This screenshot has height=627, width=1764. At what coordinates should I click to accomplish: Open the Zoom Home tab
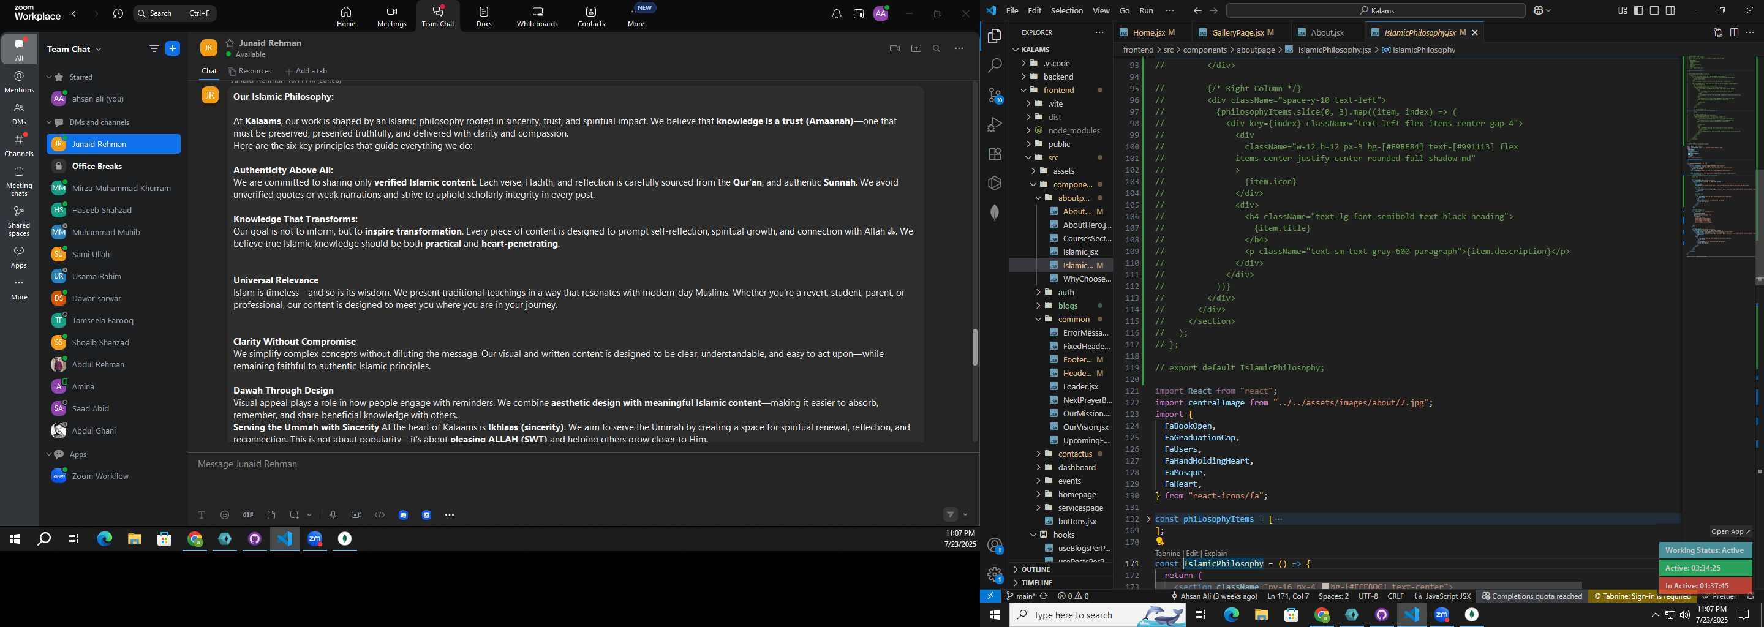(x=346, y=17)
